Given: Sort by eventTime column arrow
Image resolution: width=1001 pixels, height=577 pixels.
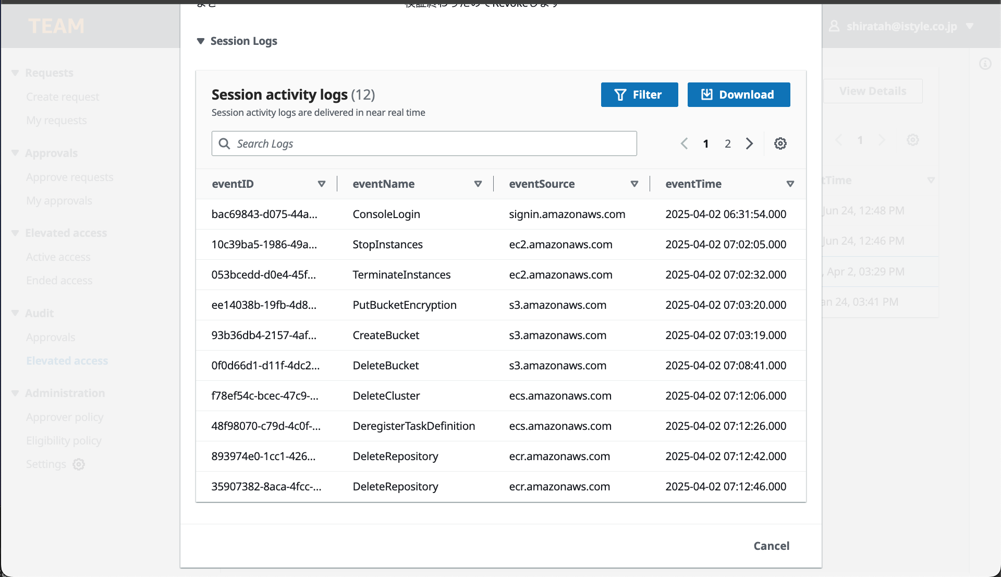Looking at the screenshot, I should point(790,184).
